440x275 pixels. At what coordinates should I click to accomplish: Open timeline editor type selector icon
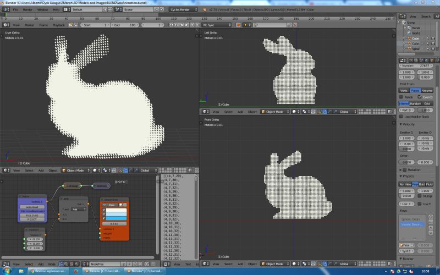pos(5,25)
